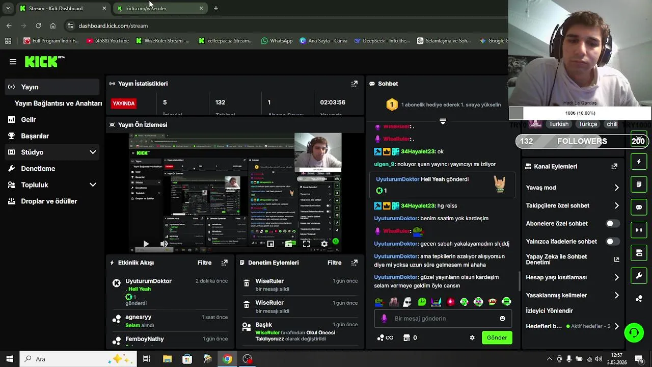Screen dimensions: 652x367
Task: Click the document icon in right sidebar
Action: pyautogui.click(x=639, y=184)
